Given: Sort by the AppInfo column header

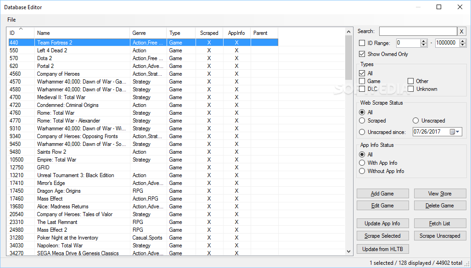Looking at the screenshot, I should point(237,33).
